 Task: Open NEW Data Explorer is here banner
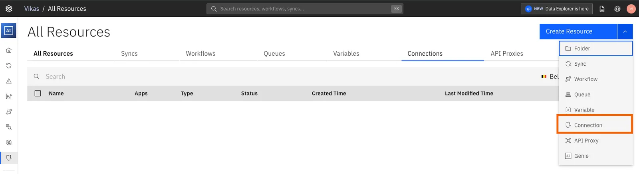[557, 9]
